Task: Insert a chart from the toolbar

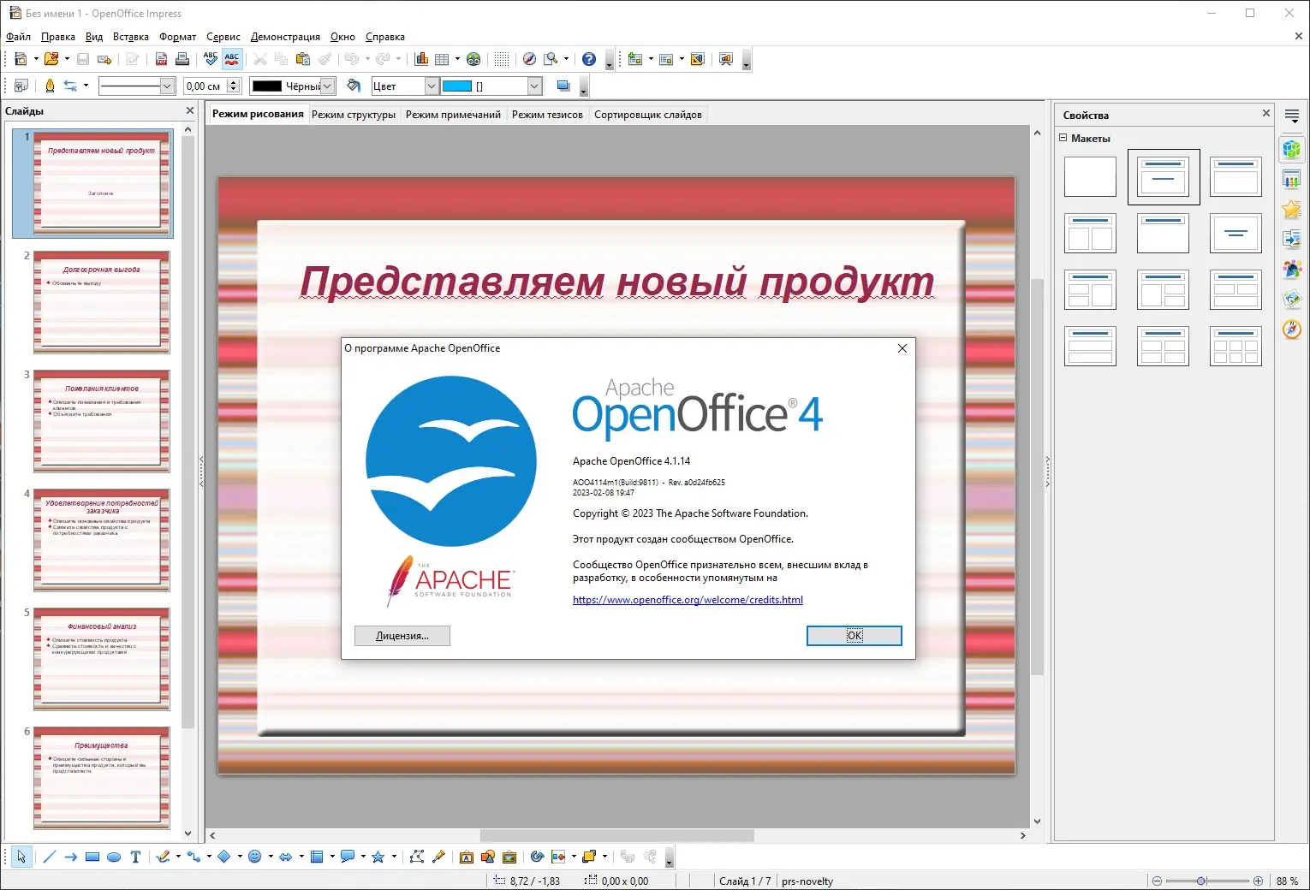Action: (421, 59)
